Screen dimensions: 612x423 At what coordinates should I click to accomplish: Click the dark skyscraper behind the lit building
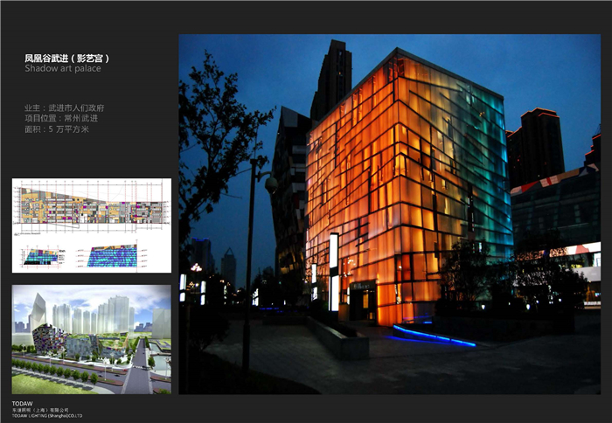(332, 79)
